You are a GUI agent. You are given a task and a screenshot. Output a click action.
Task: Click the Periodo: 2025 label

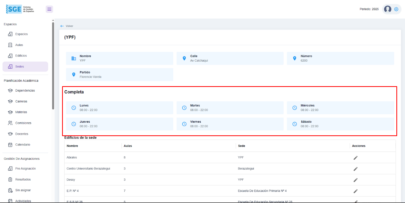369,9
